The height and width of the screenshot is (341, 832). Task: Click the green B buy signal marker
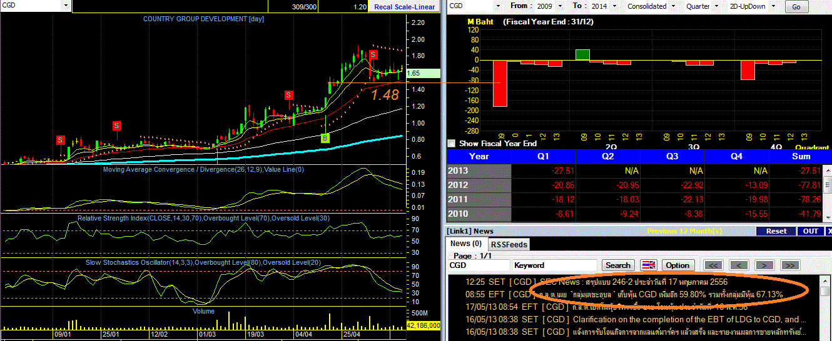point(325,138)
